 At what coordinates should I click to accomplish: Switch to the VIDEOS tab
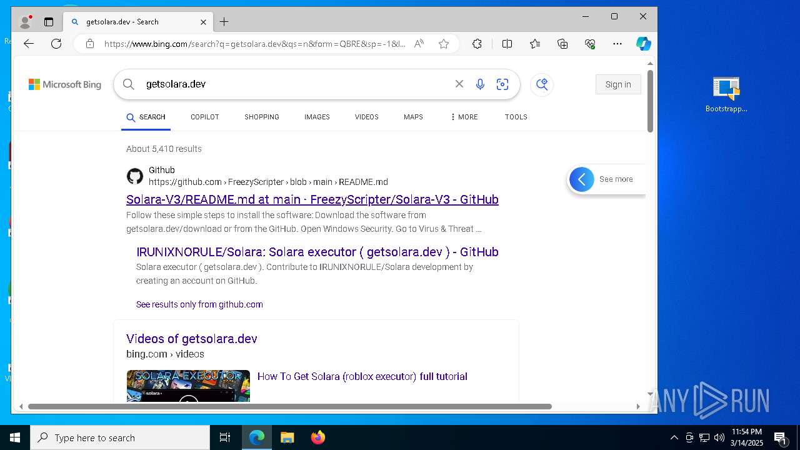pos(367,117)
